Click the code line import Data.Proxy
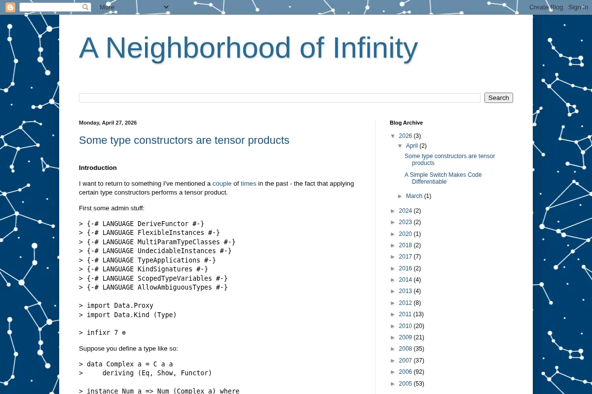Image resolution: width=592 pixels, height=394 pixels. [x=116, y=306]
